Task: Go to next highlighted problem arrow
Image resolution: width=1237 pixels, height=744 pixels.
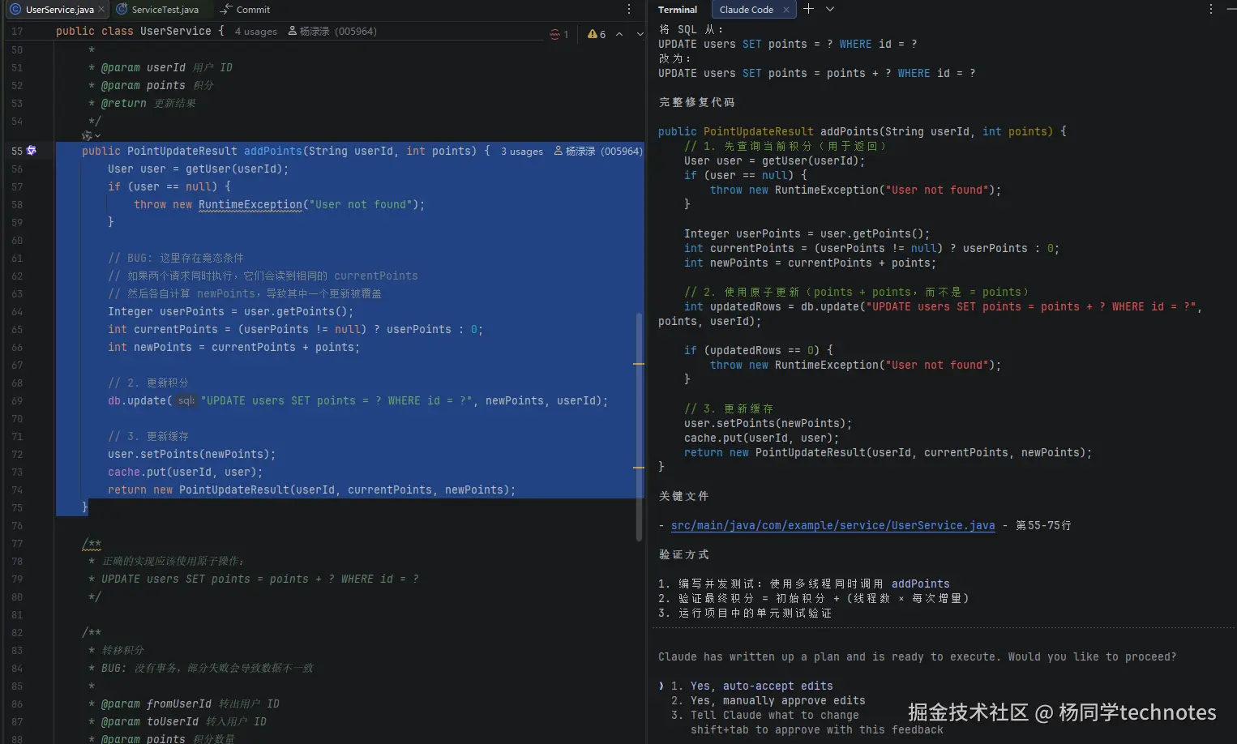Action: click(x=640, y=34)
